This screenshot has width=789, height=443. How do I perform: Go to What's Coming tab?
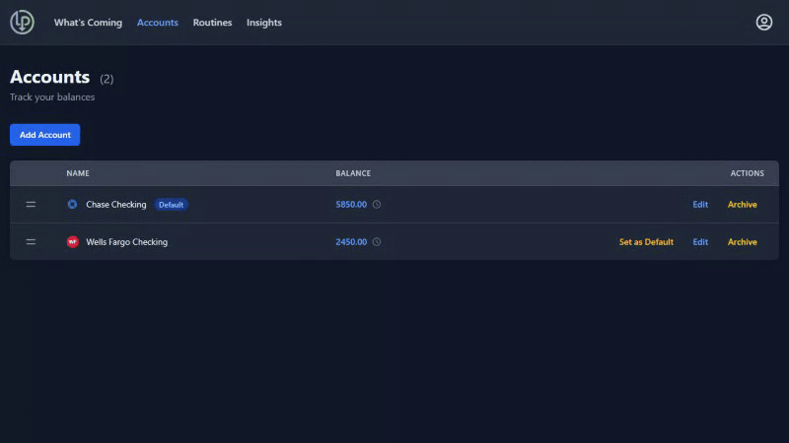(88, 23)
